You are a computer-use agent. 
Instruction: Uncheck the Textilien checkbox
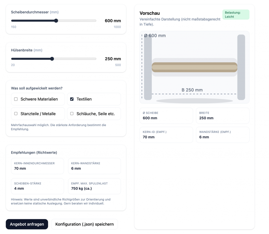tap(72, 99)
